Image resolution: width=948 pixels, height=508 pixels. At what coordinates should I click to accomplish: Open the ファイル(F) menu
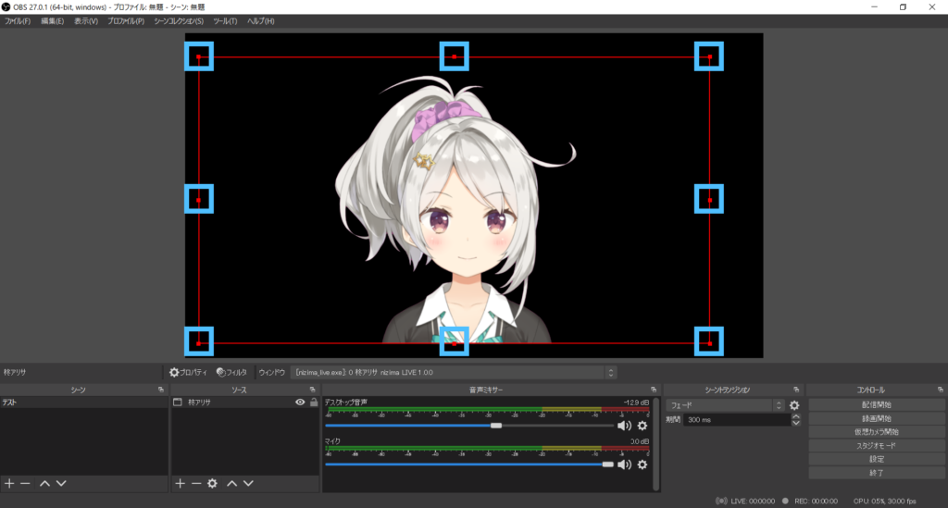point(18,21)
